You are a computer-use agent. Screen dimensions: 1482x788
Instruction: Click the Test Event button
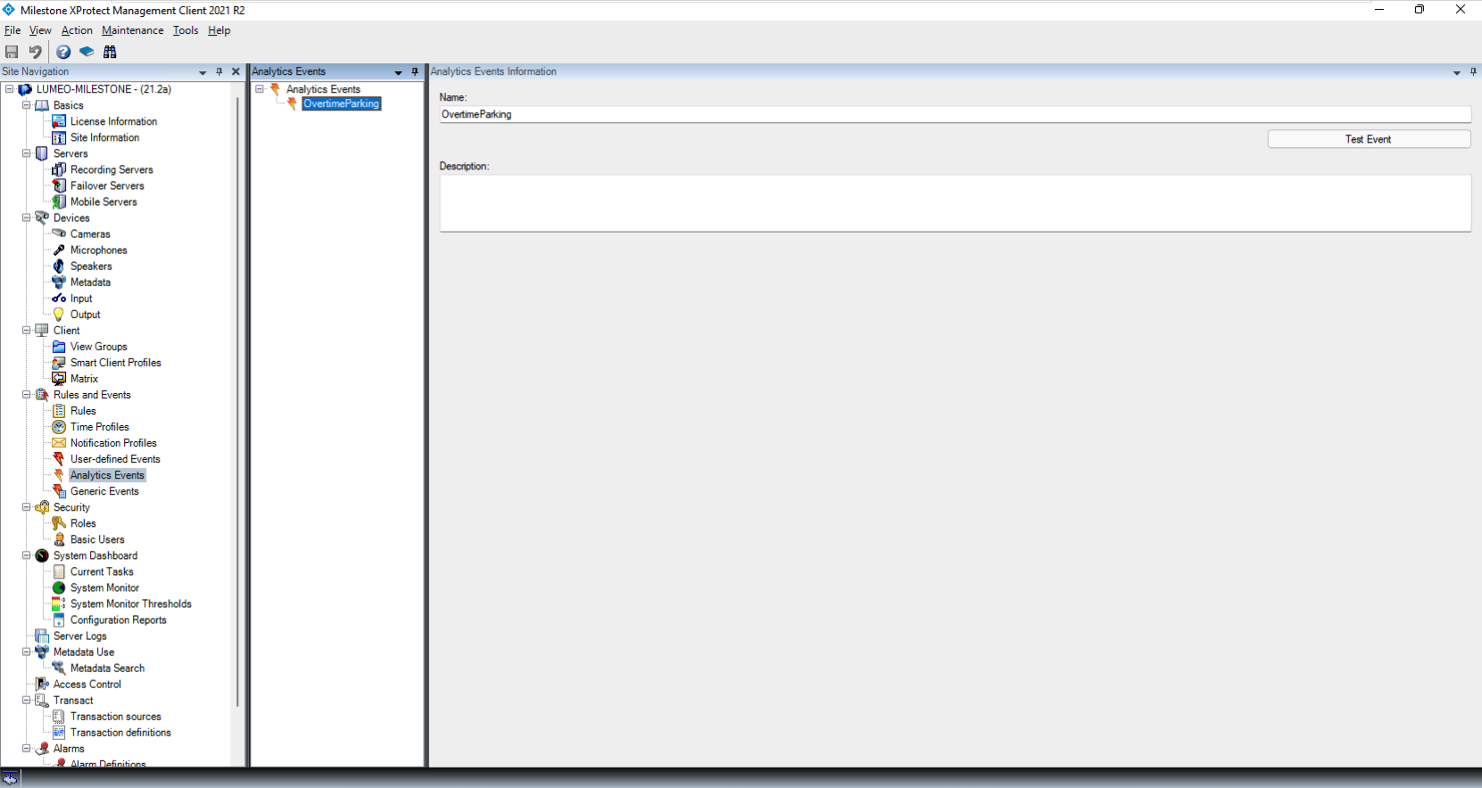coord(1369,139)
